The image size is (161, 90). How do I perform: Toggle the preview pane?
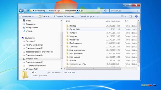[131, 16]
